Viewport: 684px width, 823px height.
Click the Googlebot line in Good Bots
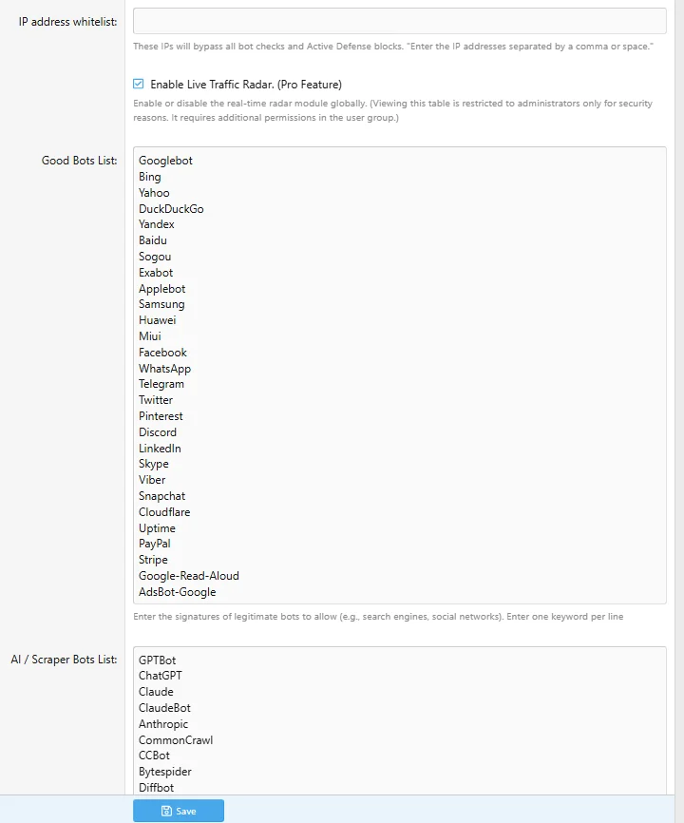(x=166, y=161)
